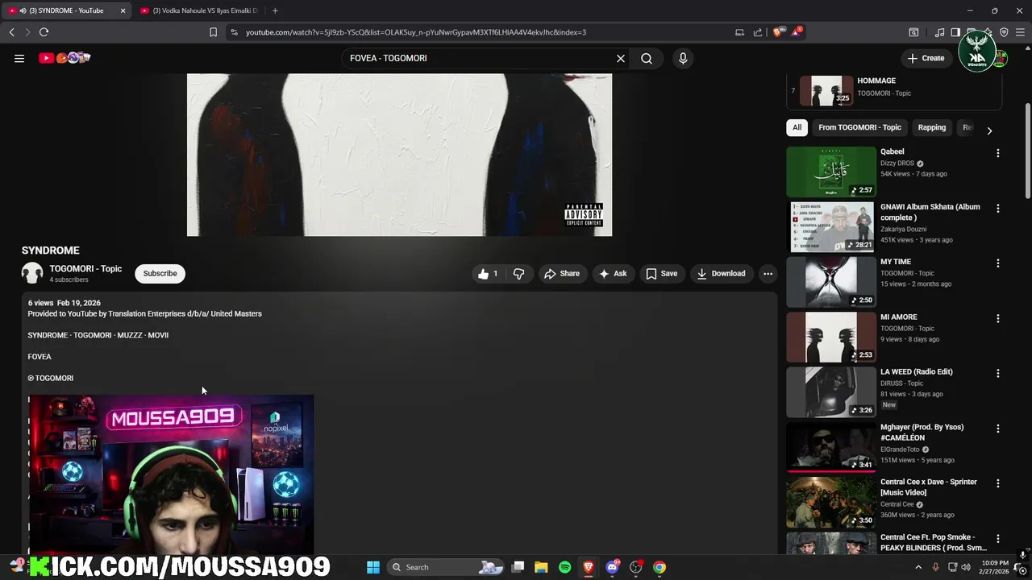Open the Brave Rewards triangle icon
This screenshot has width=1032, height=580.
click(x=797, y=31)
